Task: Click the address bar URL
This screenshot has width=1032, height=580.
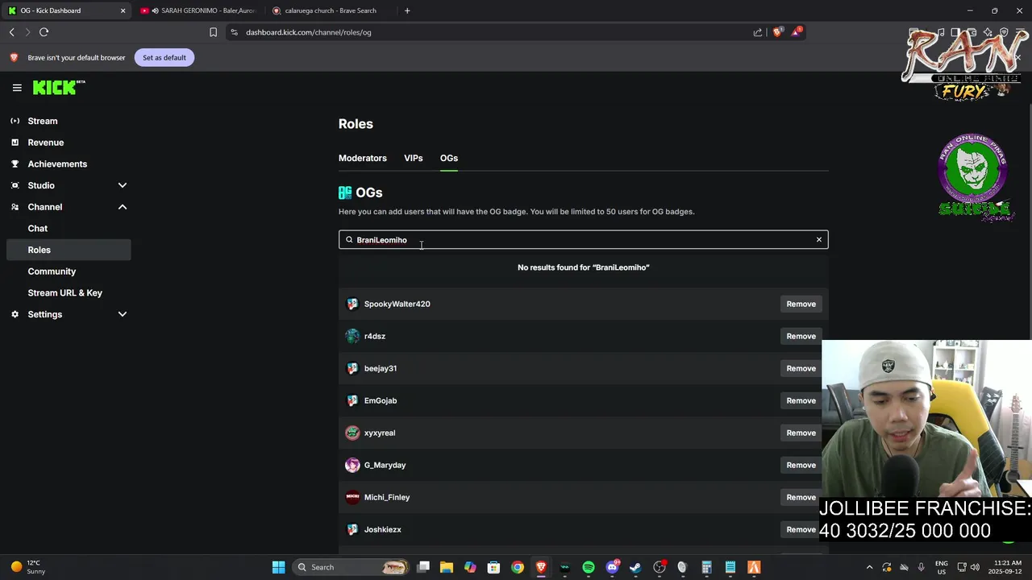Action: coord(309,32)
